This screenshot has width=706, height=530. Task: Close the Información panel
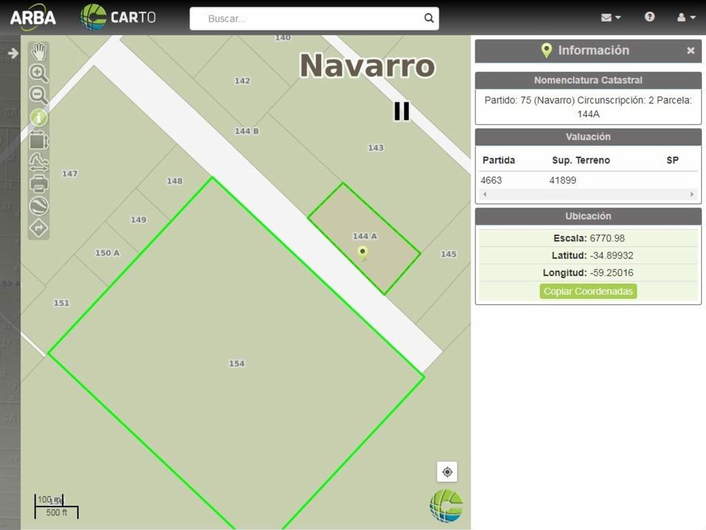(x=691, y=50)
